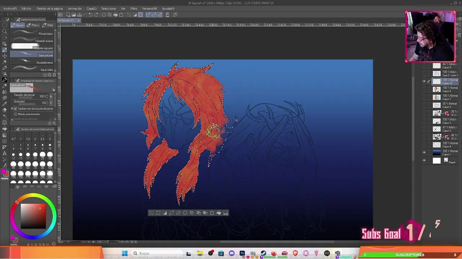
Task: Click the Undo arrow in command bar
Action: click(91, 15)
